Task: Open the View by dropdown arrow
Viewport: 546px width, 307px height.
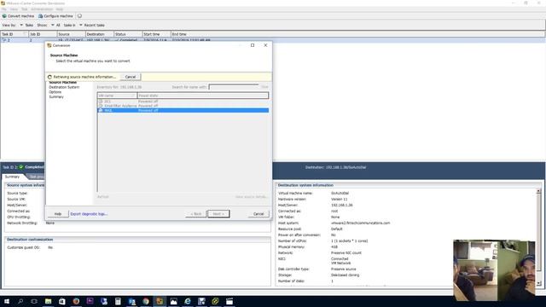Action: click(21, 25)
